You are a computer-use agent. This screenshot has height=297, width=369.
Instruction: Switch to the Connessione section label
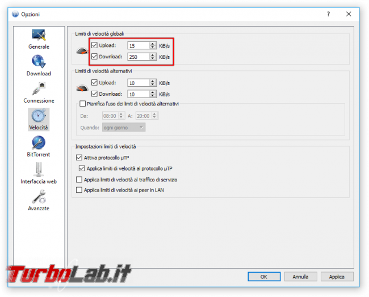(x=39, y=100)
